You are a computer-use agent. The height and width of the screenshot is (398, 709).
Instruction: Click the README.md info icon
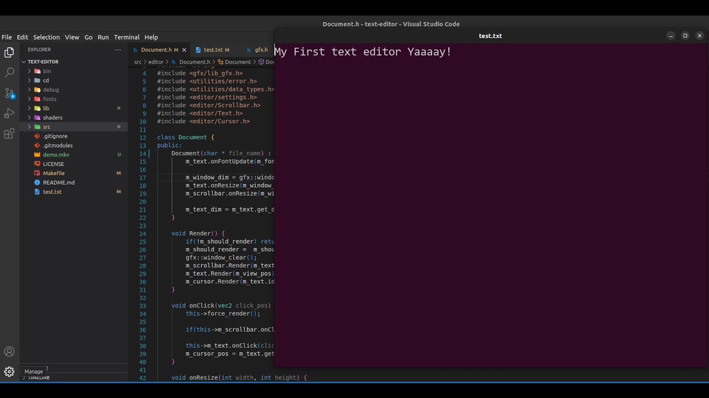coord(38,182)
